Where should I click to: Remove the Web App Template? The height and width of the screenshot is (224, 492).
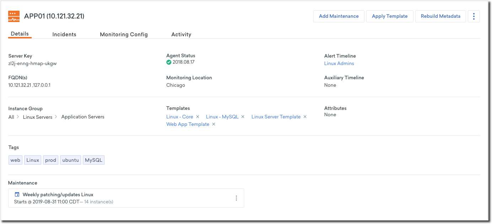[x=214, y=124]
